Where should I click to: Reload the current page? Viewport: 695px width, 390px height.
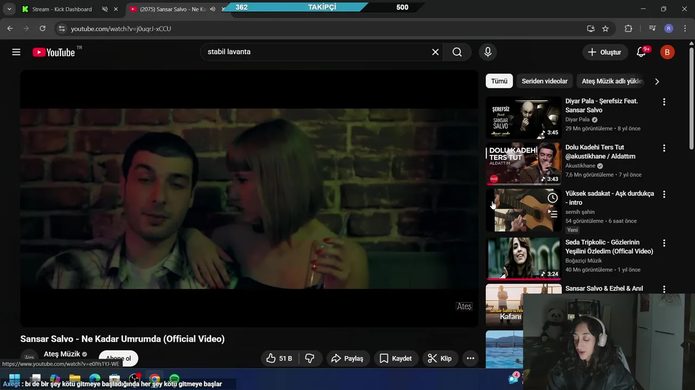[42, 29]
